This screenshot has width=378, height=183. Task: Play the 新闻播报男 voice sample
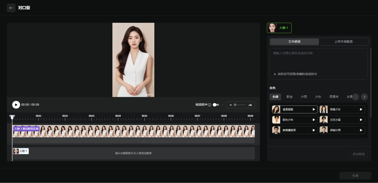tap(314, 130)
